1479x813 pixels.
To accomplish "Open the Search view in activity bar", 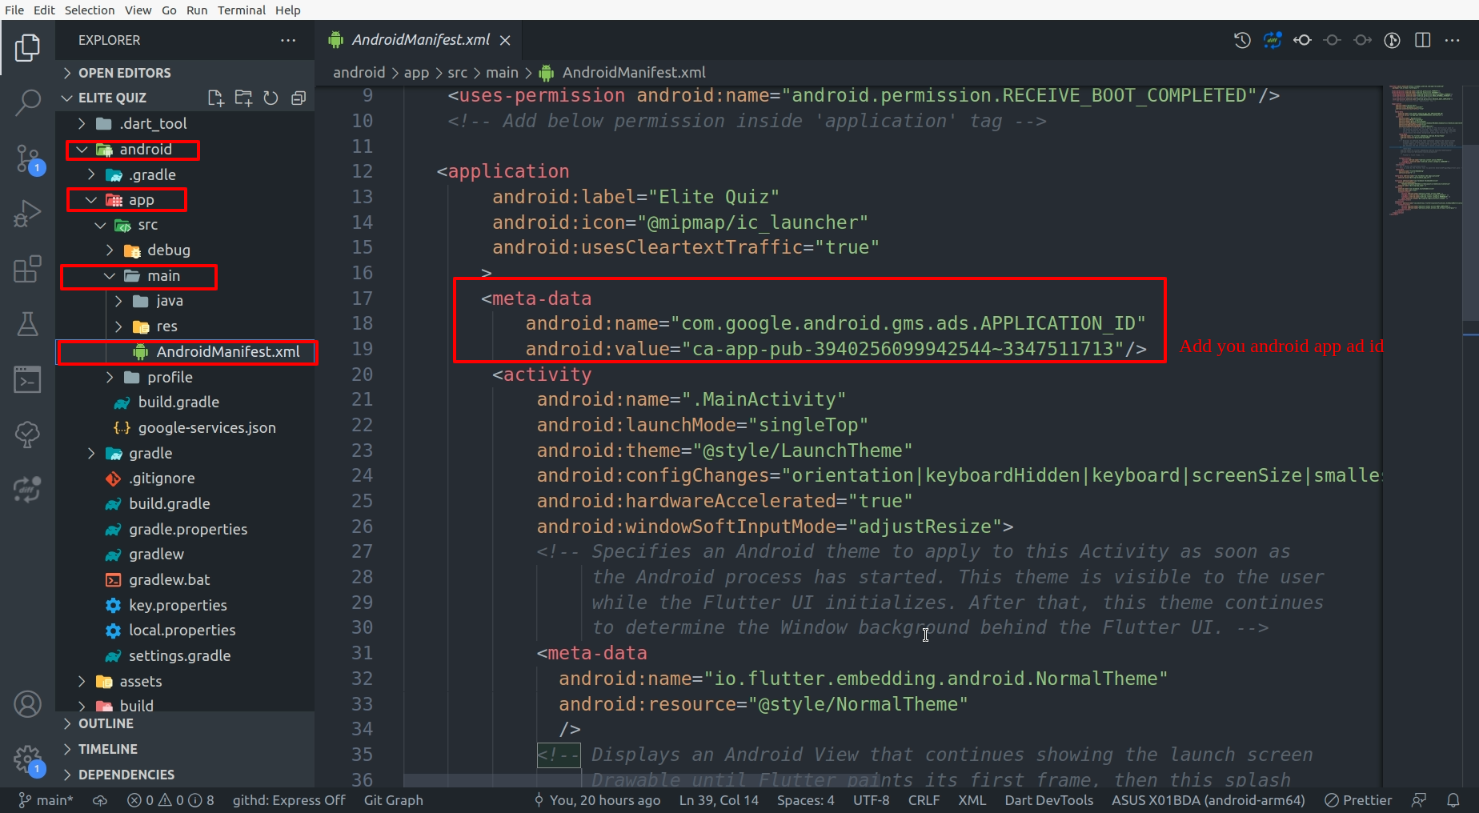I will [27, 102].
